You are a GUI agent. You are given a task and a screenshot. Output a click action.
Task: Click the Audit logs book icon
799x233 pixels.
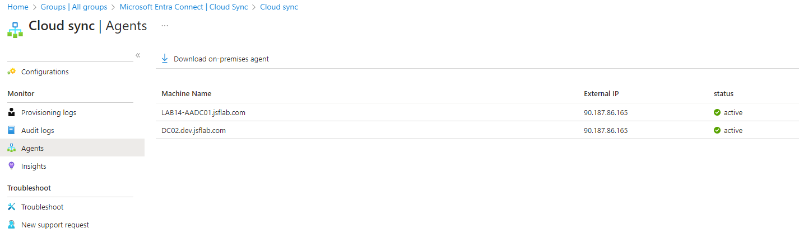[x=12, y=130]
